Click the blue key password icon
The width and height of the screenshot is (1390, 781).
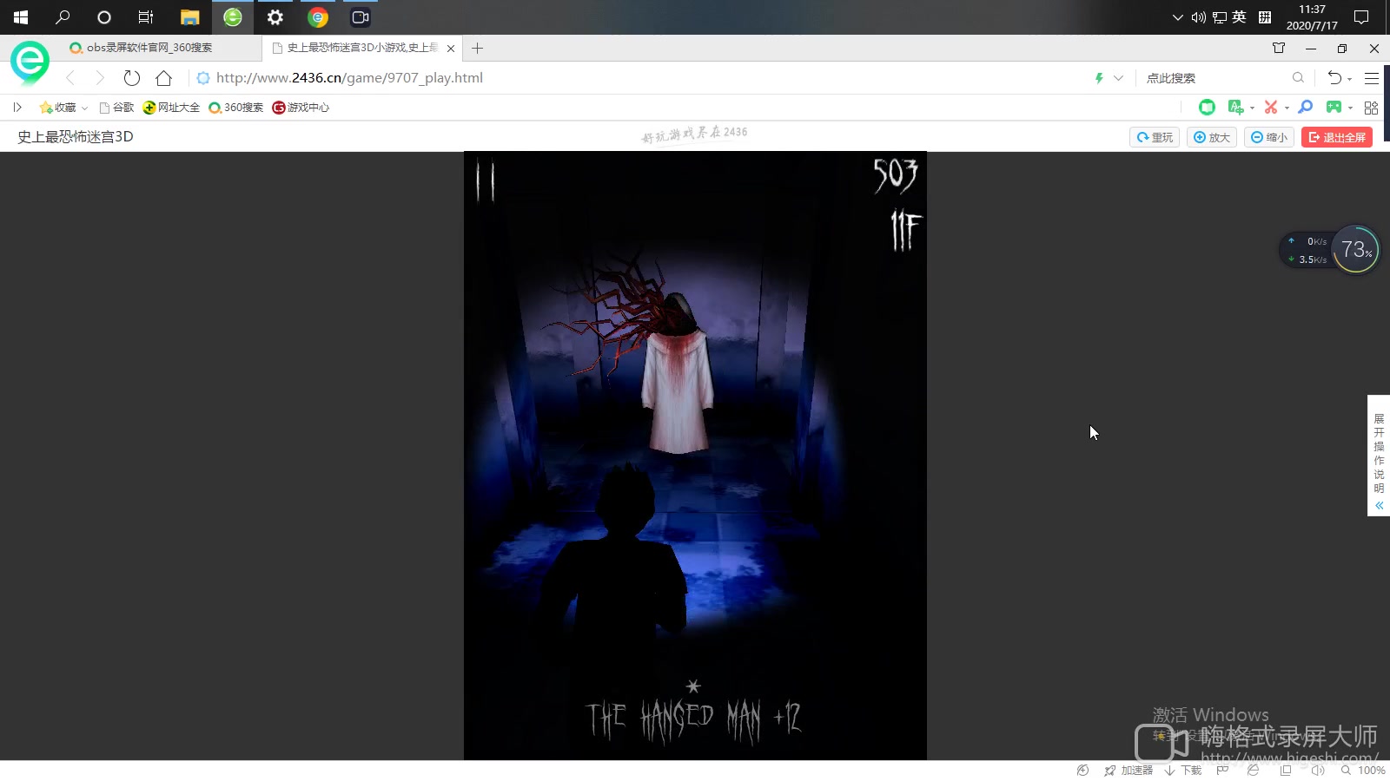point(1305,107)
